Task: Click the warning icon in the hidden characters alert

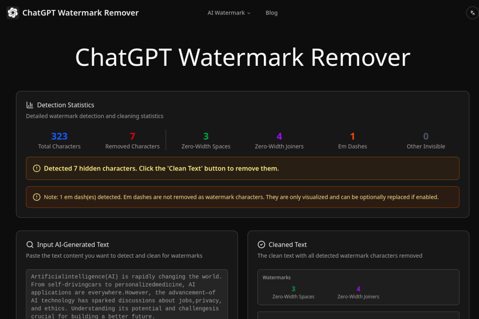Action: [x=37, y=168]
